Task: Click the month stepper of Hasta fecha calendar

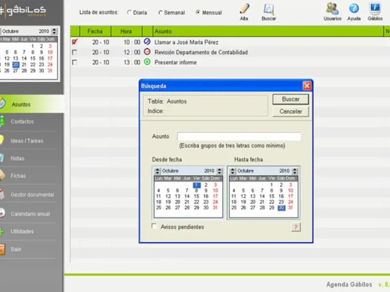Action: 233,171
